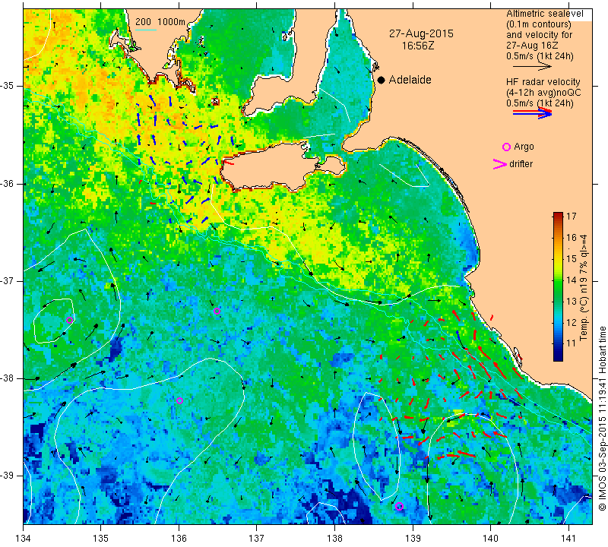The width and height of the screenshot is (608, 547).
Task: Click Argo float circle near 138.8°E, 39.3°S
Action: point(400,506)
